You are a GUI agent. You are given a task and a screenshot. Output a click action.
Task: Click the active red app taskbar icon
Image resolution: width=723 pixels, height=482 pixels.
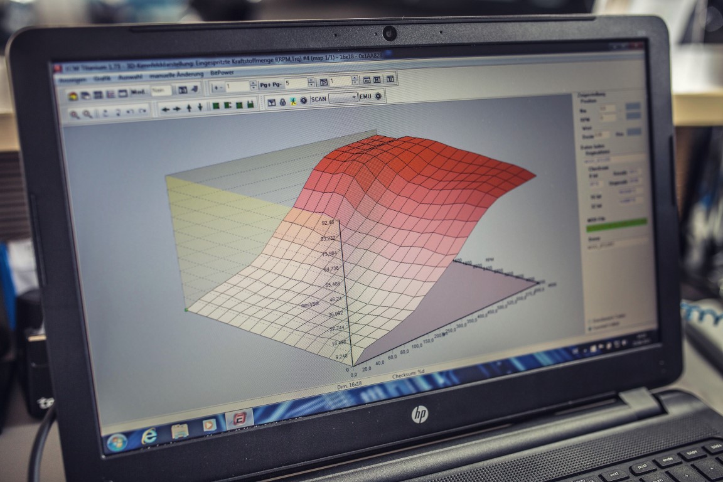click(239, 419)
